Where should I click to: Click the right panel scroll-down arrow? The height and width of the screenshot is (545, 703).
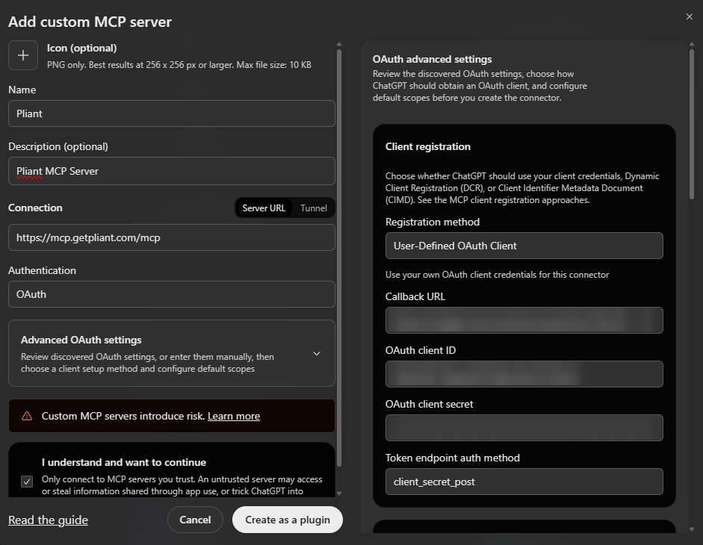(691, 529)
